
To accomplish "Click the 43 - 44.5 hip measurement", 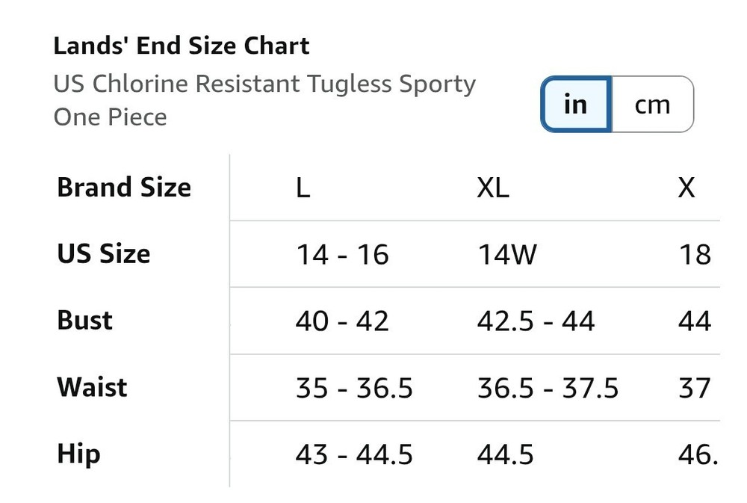I will [354, 454].
